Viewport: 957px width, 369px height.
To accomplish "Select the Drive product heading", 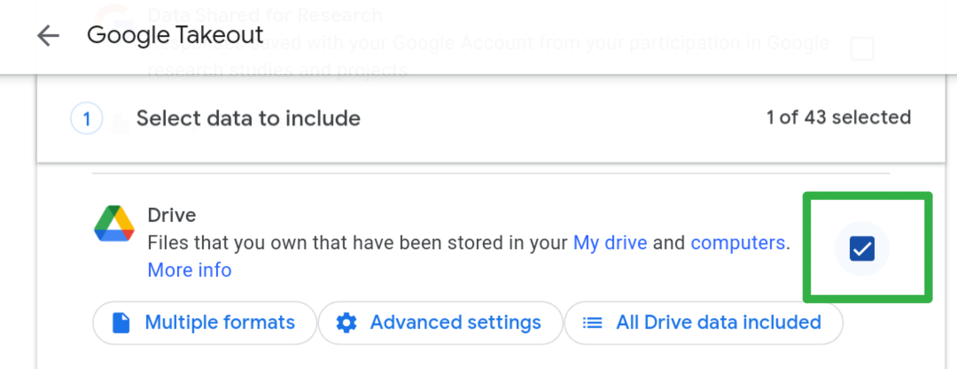I will [x=172, y=215].
